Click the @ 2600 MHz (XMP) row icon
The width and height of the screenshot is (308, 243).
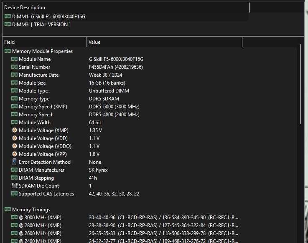point(14,233)
